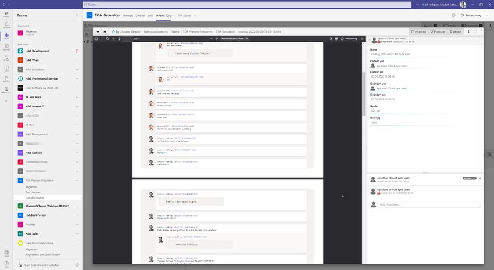Open TOA Preview Programm breadcrumb link
This screenshot has width=494, height=270.
[x=198, y=31]
